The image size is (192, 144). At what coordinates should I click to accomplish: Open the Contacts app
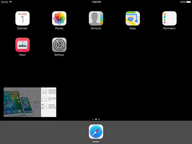pyautogui.click(x=96, y=18)
